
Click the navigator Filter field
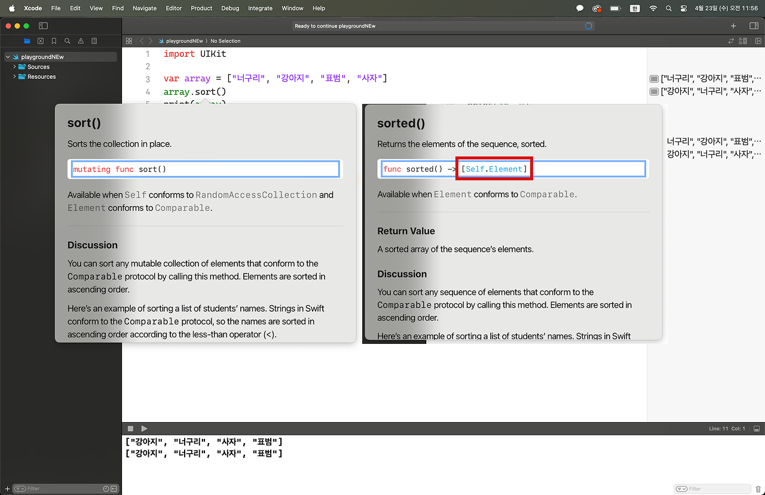(65, 488)
